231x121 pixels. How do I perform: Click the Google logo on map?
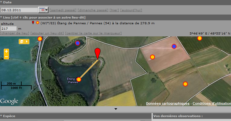(9, 101)
